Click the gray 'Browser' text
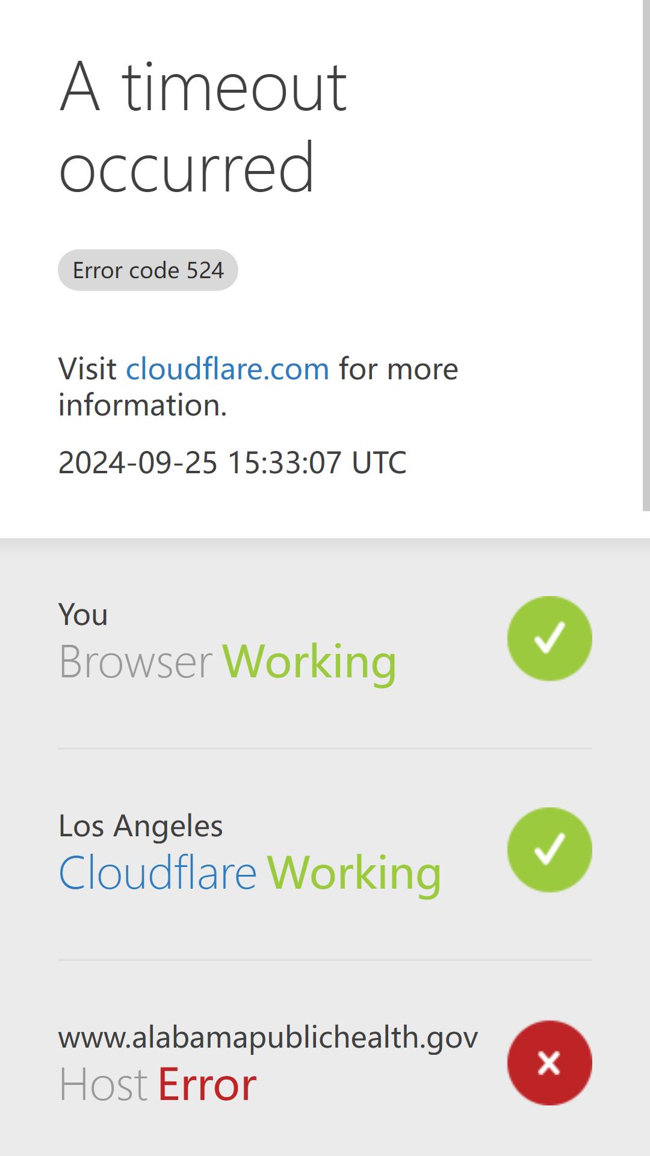The image size is (650, 1156). click(x=135, y=661)
